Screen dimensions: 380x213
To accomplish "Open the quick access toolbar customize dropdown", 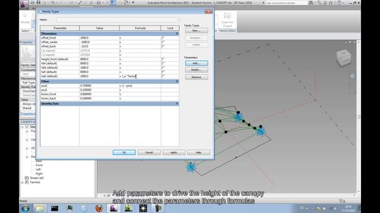I will 133,2.
